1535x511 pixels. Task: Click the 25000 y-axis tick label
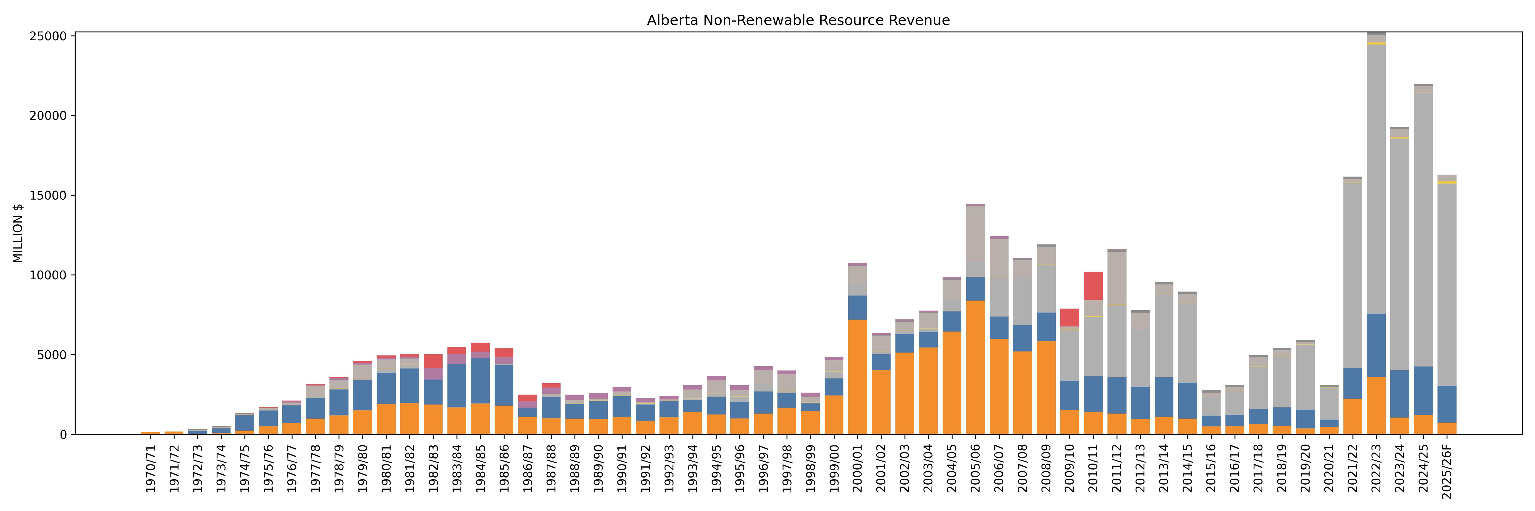pos(48,36)
